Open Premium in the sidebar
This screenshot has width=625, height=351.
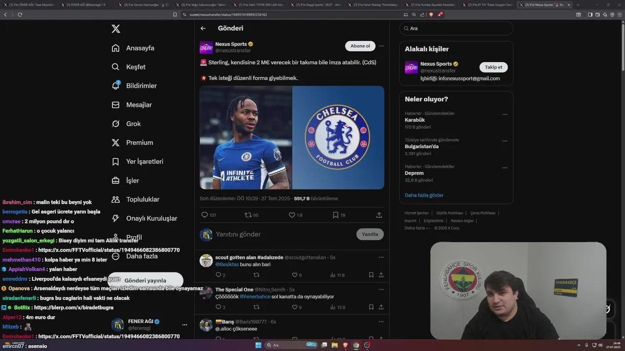[x=132, y=143]
